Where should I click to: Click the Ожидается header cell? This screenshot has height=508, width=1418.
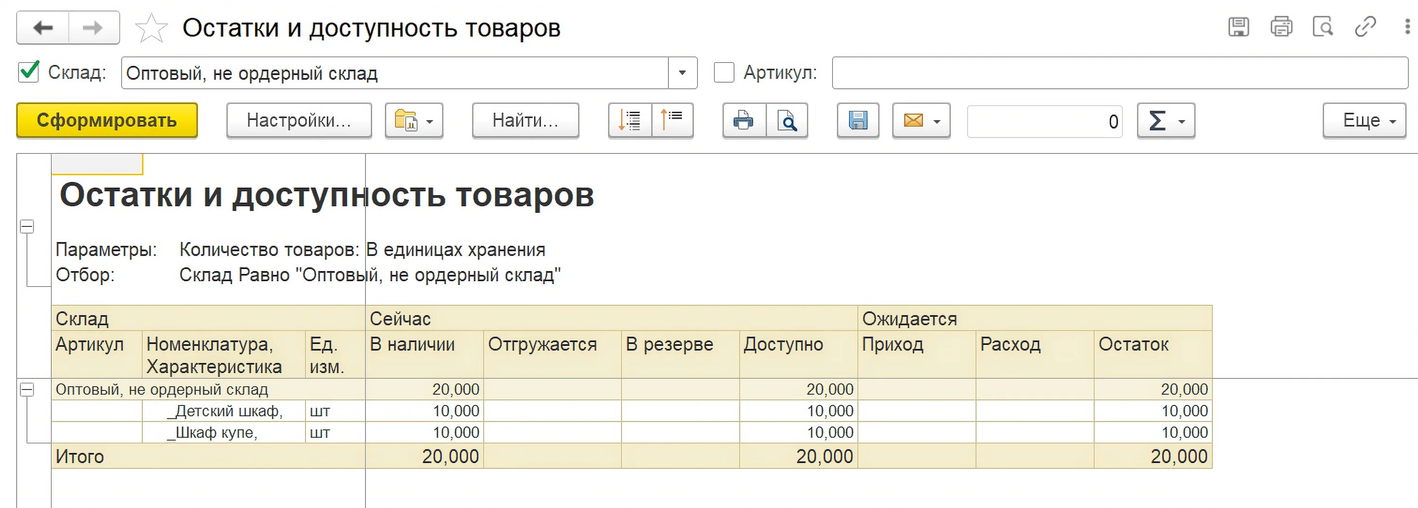click(x=1035, y=318)
